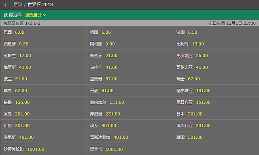Select 日本 odds 301.00
This screenshot has height=155, width=259.
point(216,114)
